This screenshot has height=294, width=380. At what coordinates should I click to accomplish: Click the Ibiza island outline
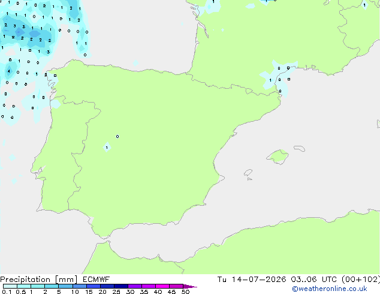[248, 173]
